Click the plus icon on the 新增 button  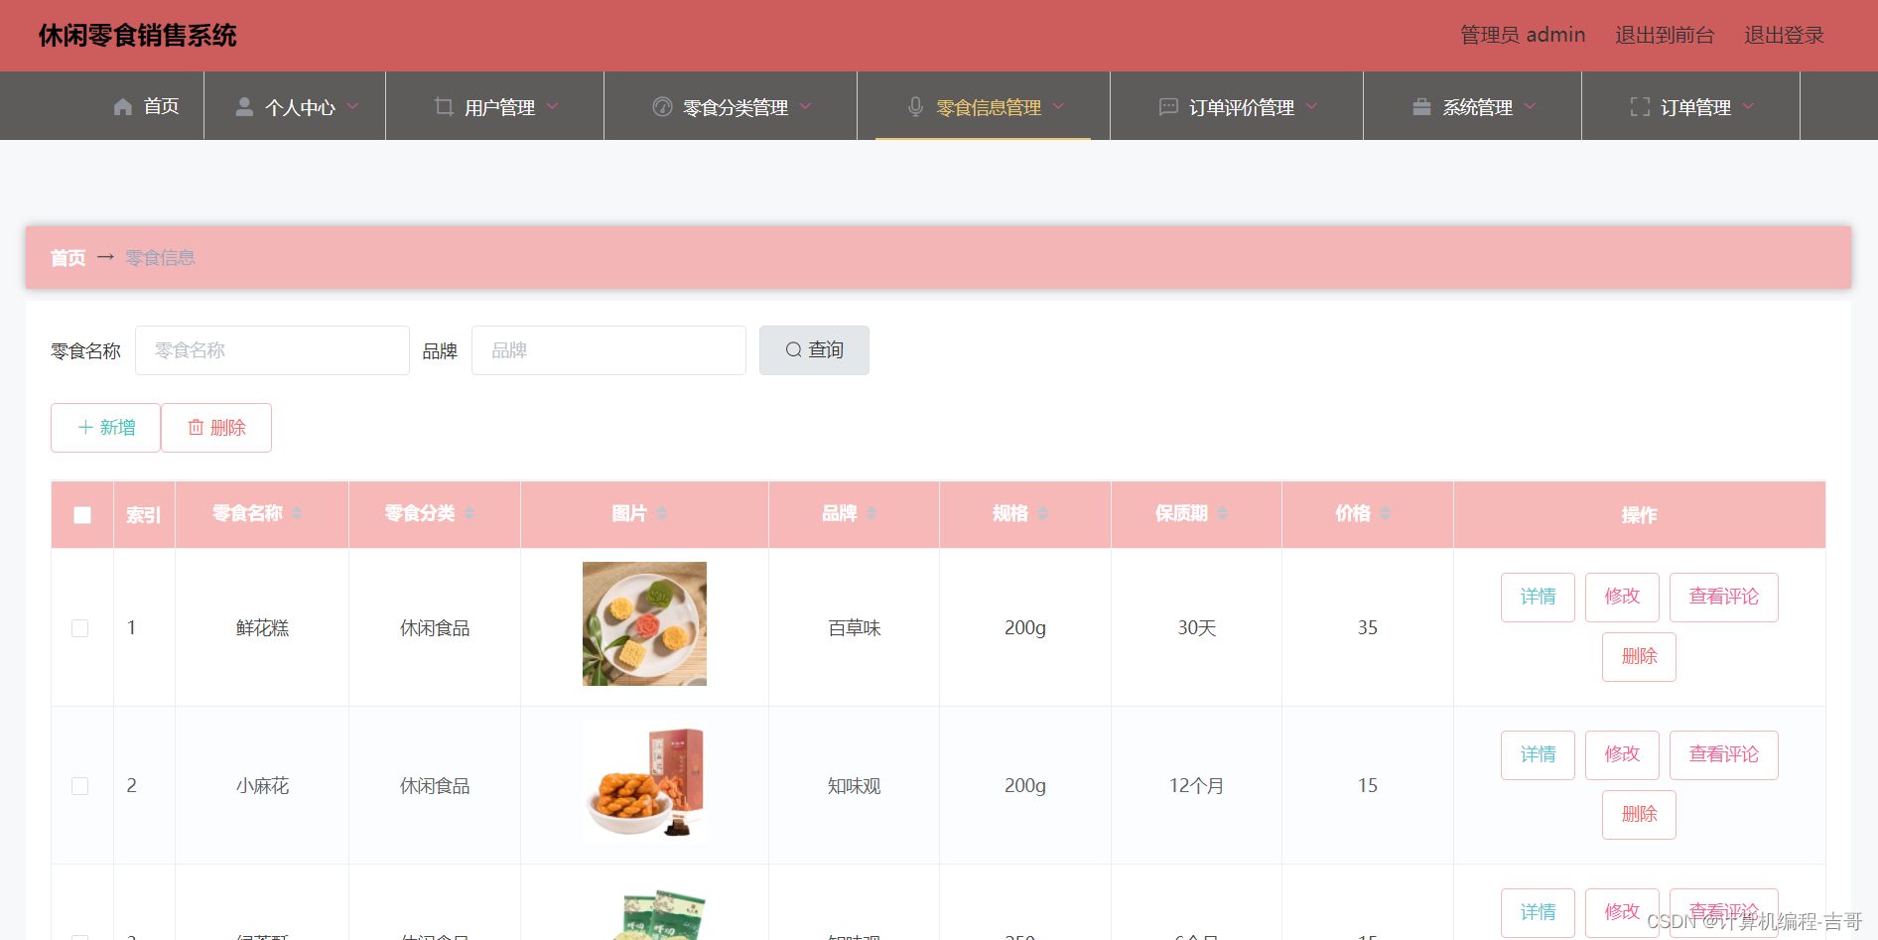[85, 427]
